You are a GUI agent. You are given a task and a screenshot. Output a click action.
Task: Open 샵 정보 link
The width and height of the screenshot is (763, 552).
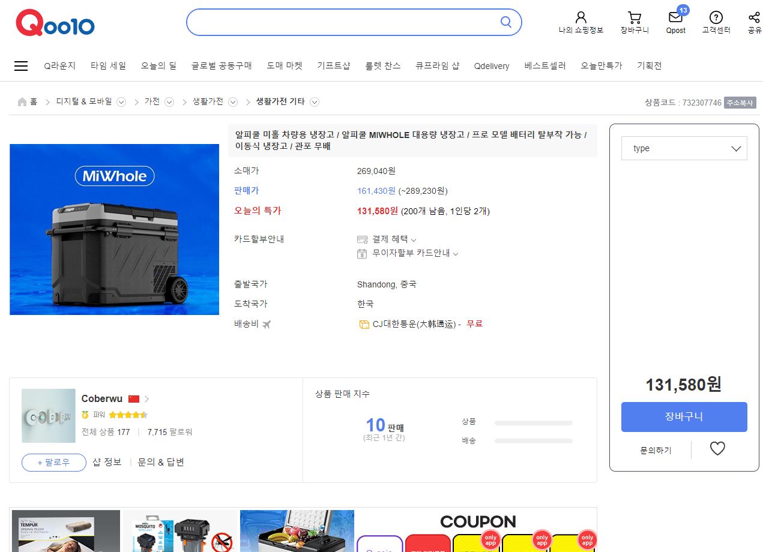pos(107,462)
